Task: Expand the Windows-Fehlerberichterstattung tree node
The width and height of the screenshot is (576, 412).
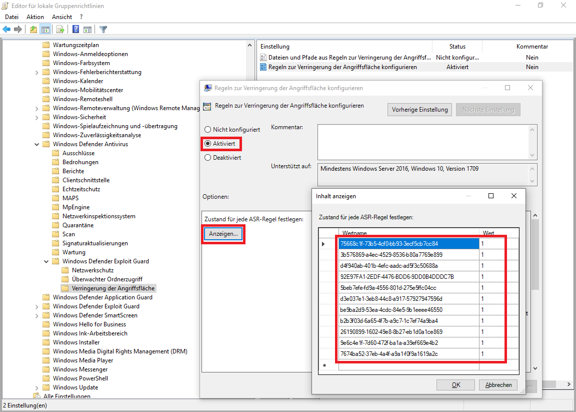Action: tap(36, 73)
